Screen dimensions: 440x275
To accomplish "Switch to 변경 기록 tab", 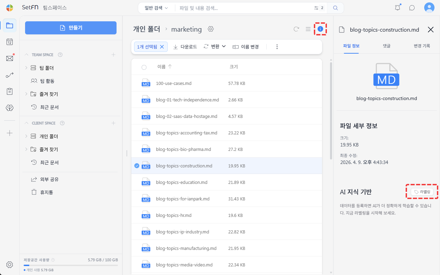I will click(x=422, y=46).
